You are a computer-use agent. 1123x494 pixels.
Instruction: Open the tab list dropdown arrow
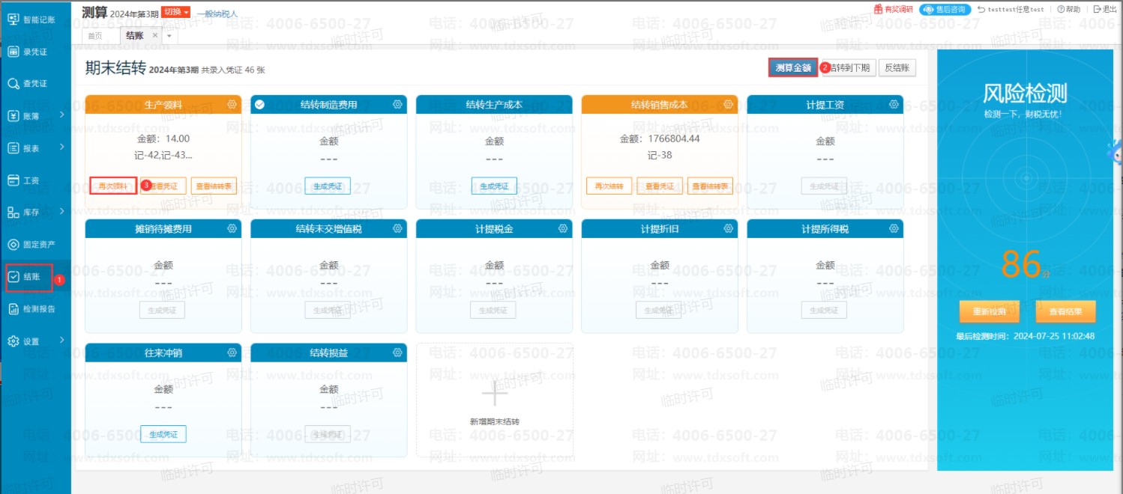pyautogui.click(x=169, y=35)
